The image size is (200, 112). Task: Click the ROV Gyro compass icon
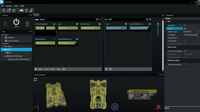(x=126, y=24)
